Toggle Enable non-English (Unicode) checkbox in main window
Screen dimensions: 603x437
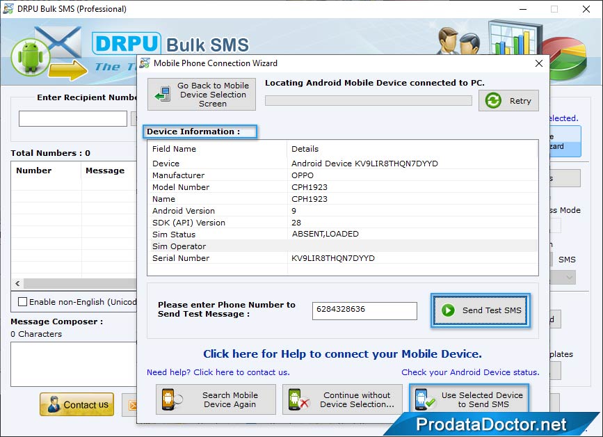[x=23, y=301]
